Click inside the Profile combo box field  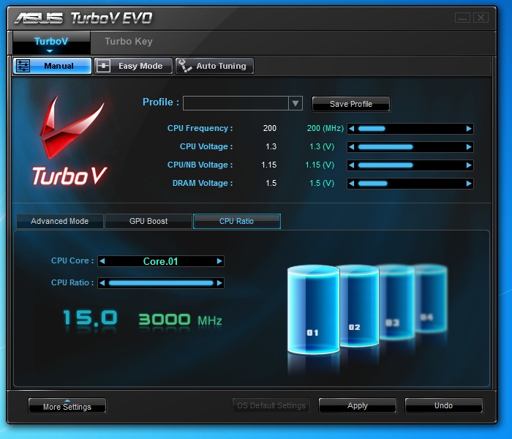[236, 104]
